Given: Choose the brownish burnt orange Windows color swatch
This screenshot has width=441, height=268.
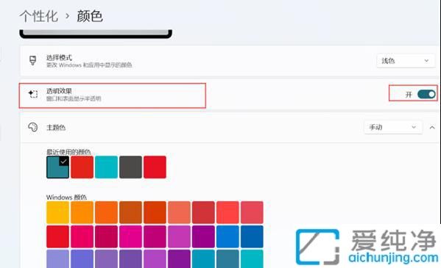Looking at the screenshot, I should (130, 212).
